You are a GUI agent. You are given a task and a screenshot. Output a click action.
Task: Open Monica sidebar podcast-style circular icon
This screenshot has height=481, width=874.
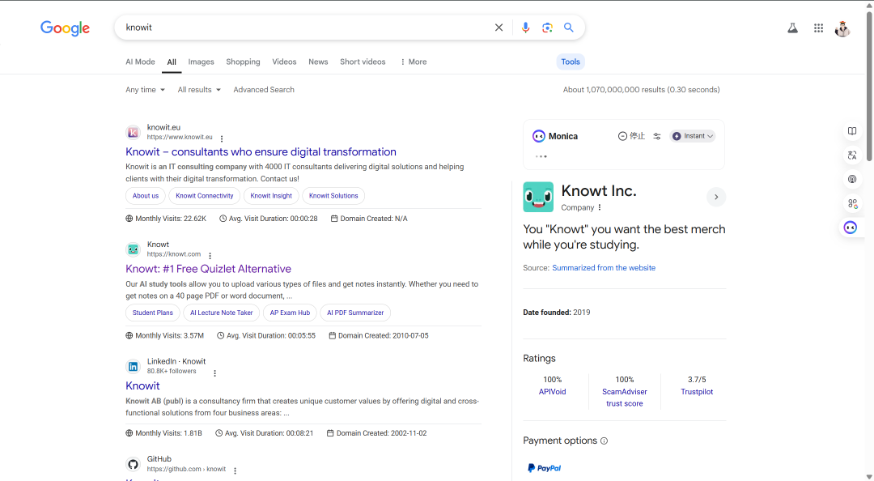point(851,179)
